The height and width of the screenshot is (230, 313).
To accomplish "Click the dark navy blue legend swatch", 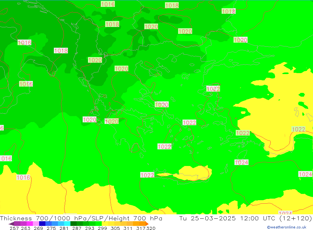I will 42,224.
